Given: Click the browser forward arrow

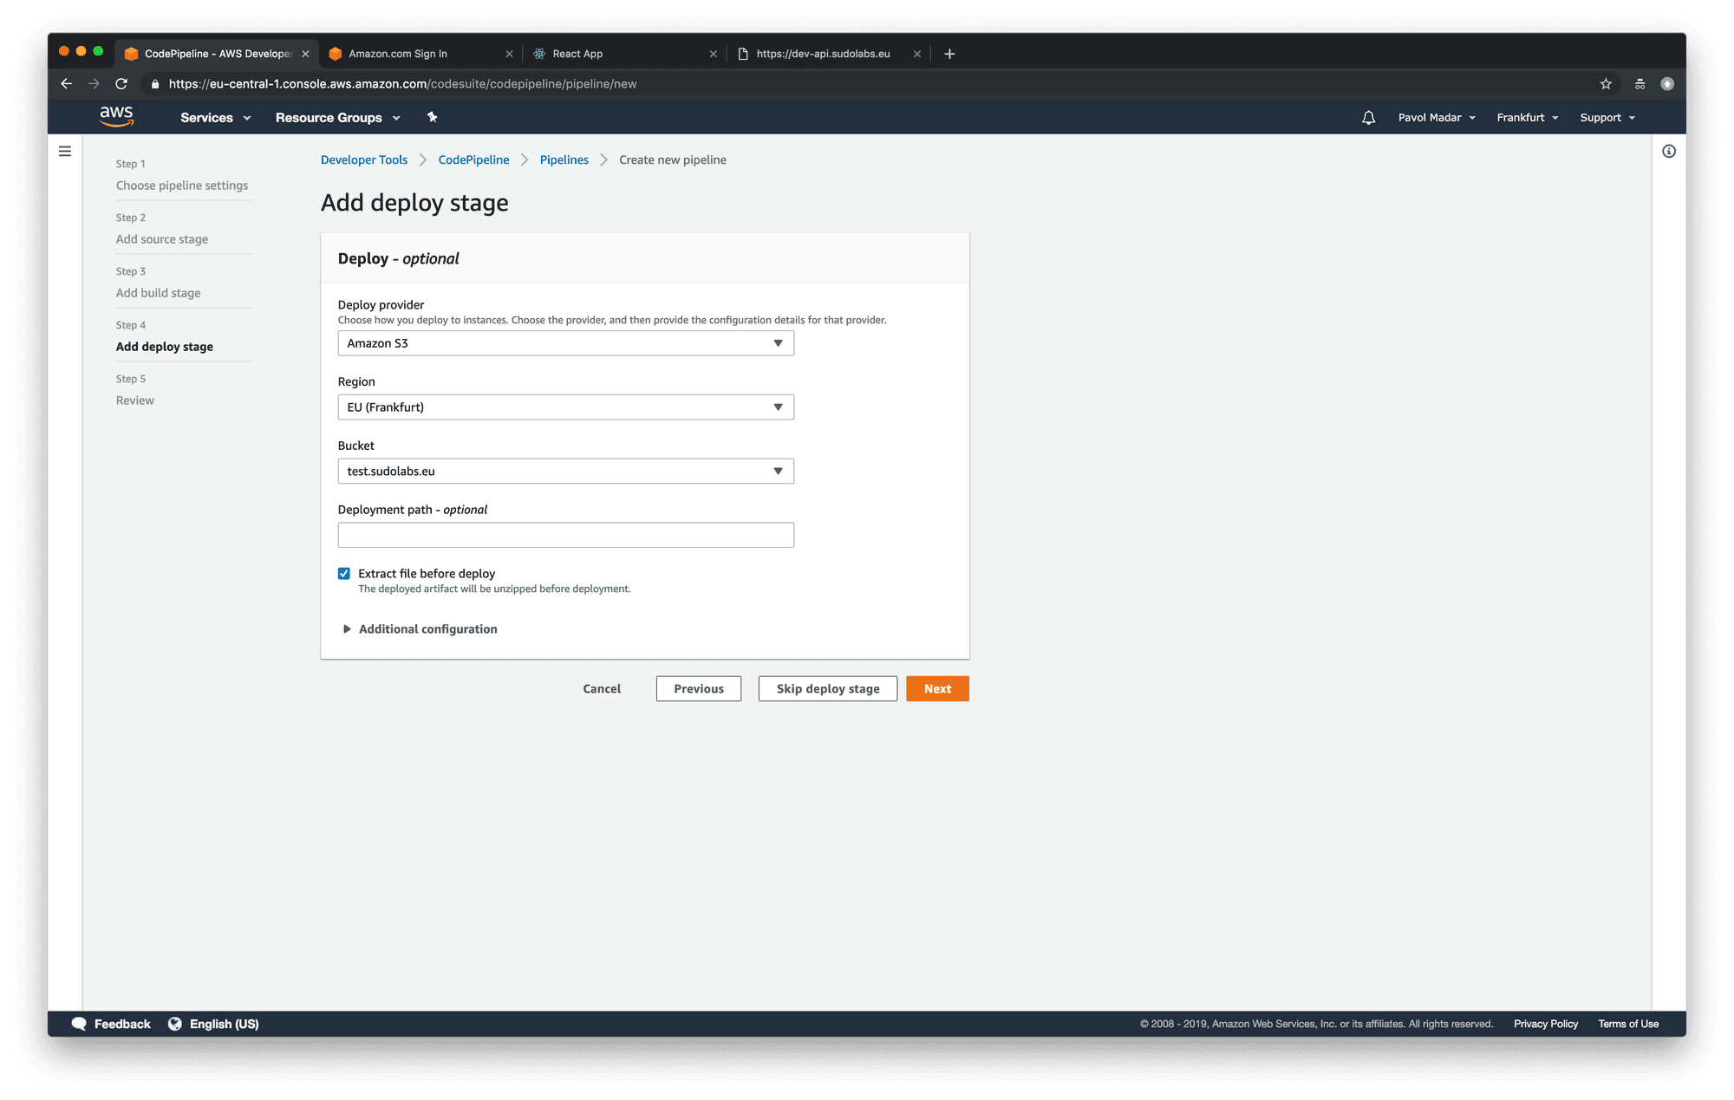Looking at the screenshot, I should pyautogui.click(x=94, y=83).
